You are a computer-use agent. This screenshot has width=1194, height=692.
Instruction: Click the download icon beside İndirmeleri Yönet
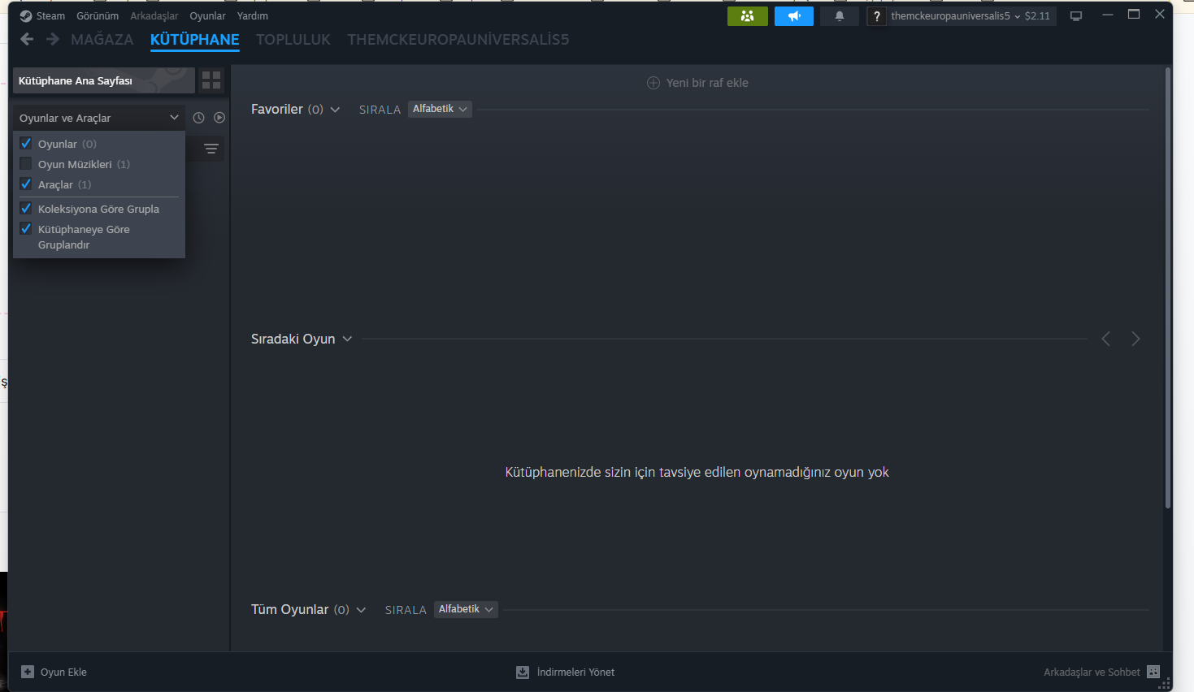[523, 672]
